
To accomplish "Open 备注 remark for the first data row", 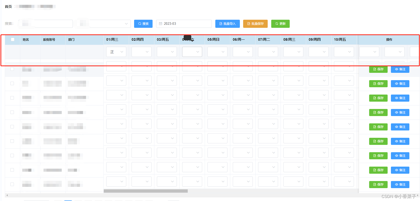I will pos(400,69).
